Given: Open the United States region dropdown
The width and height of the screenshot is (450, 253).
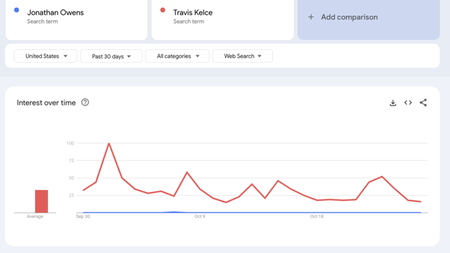Looking at the screenshot, I should pyautogui.click(x=46, y=56).
